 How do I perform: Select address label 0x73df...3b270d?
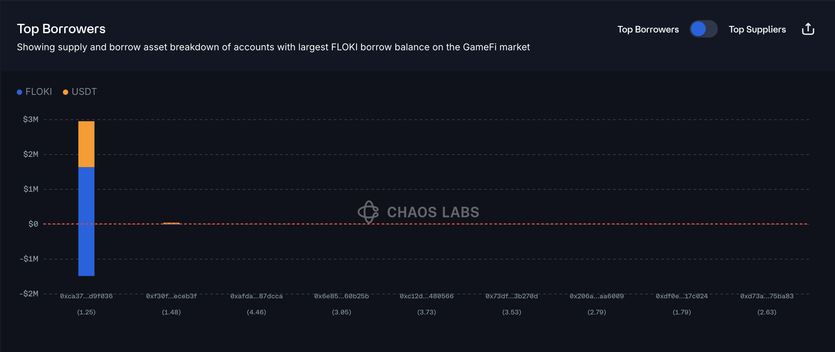[511, 296]
